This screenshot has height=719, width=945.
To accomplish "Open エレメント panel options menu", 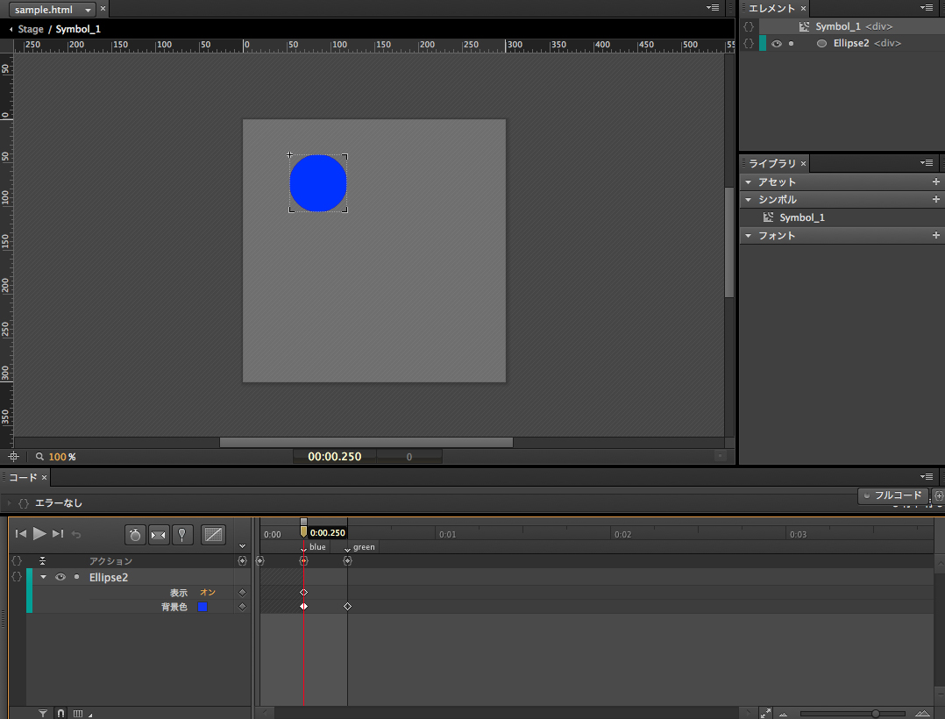I will pos(927,8).
